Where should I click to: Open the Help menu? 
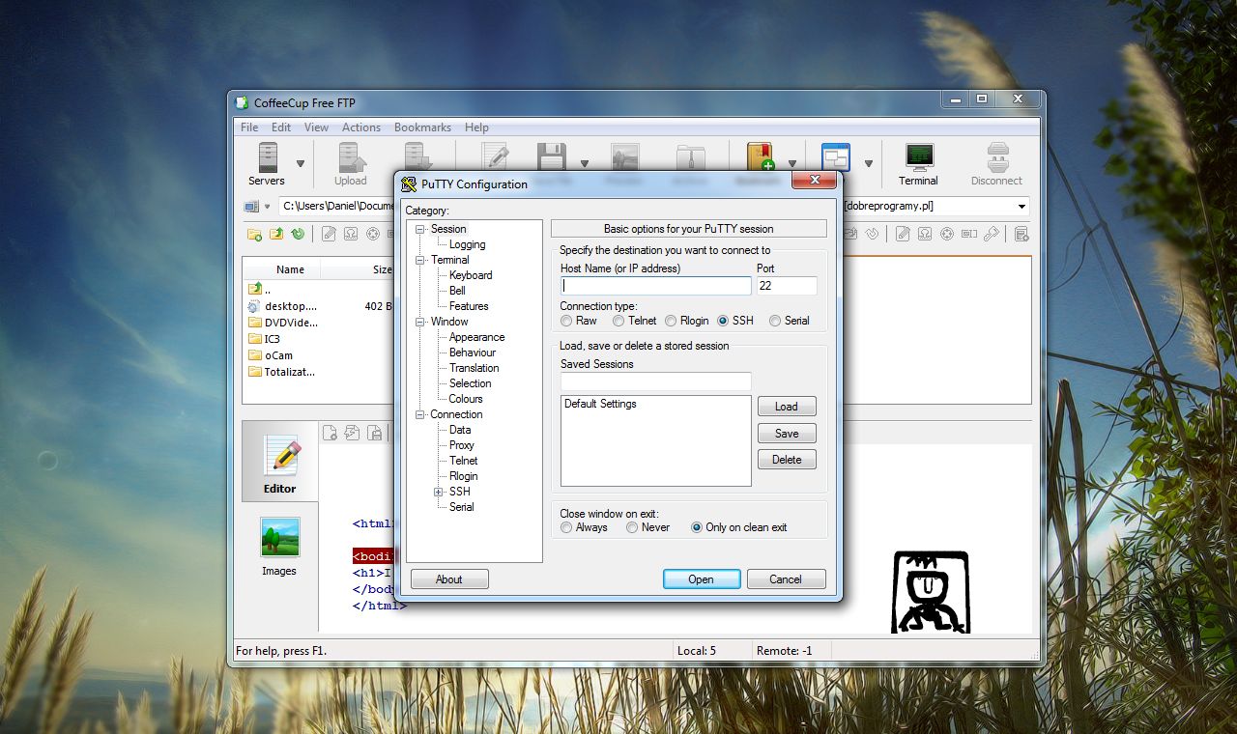click(x=476, y=127)
